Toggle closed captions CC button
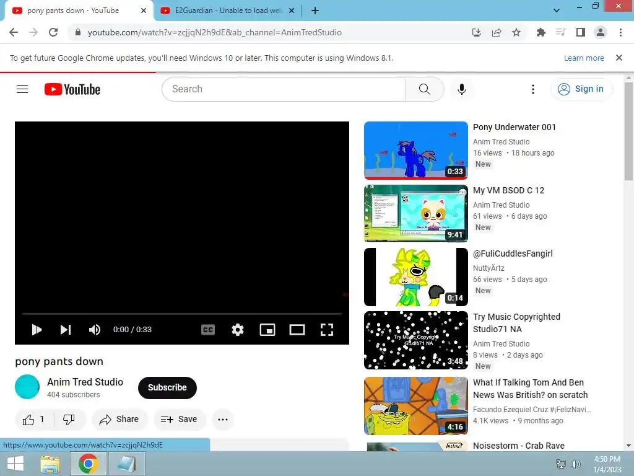The height and width of the screenshot is (476, 634). click(x=208, y=330)
